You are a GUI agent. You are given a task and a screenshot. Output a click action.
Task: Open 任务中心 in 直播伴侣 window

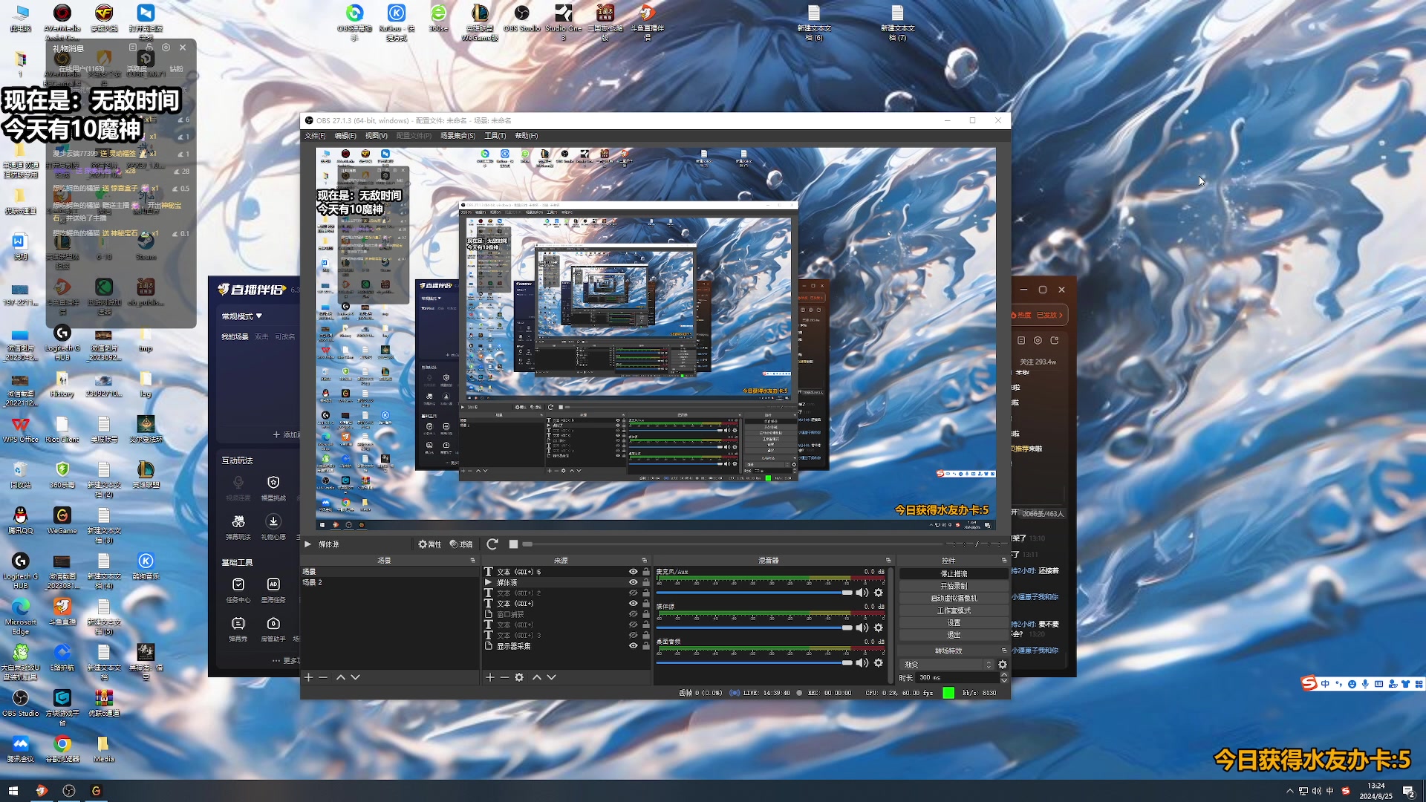(238, 590)
